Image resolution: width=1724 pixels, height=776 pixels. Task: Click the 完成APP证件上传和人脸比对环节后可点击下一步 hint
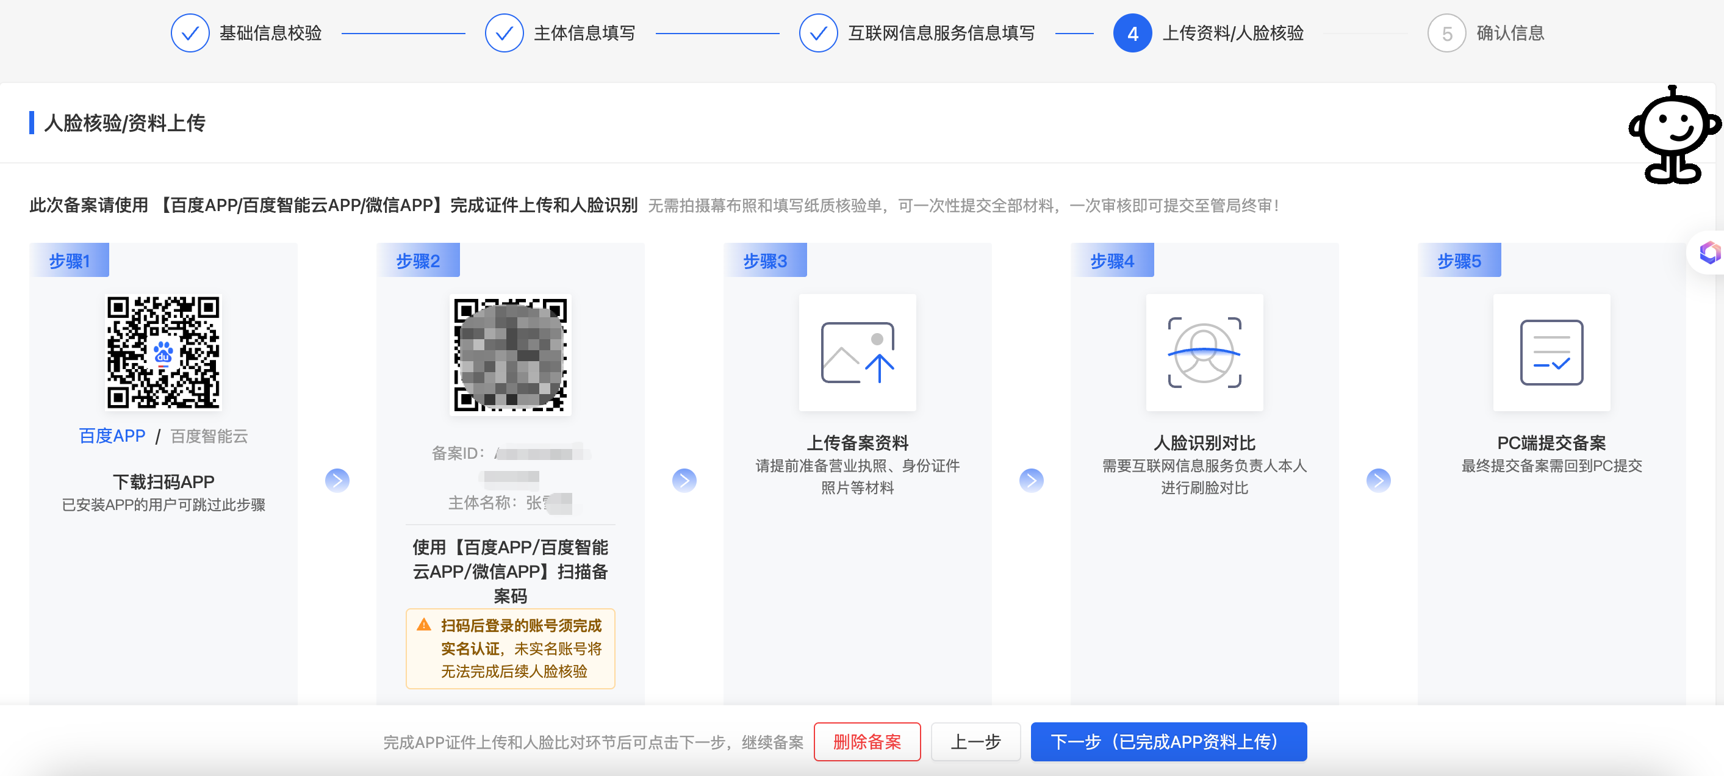[x=593, y=742]
